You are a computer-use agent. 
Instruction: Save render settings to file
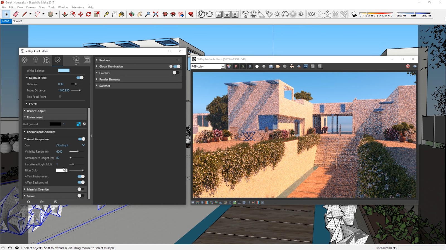(x=56, y=202)
